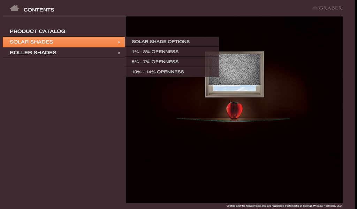Select 1% - 3% Openness
This screenshot has height=209, width=357.
155,52
